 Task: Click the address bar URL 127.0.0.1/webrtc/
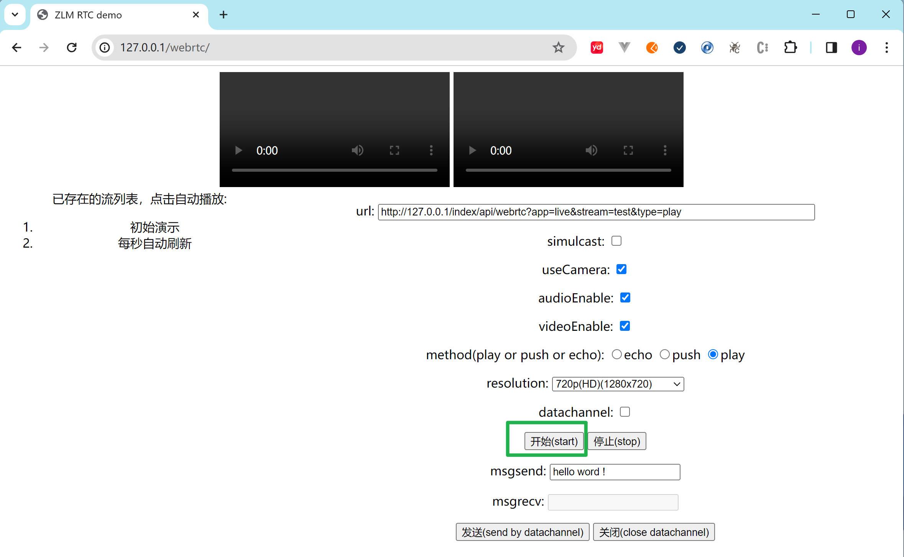point(165,48)
